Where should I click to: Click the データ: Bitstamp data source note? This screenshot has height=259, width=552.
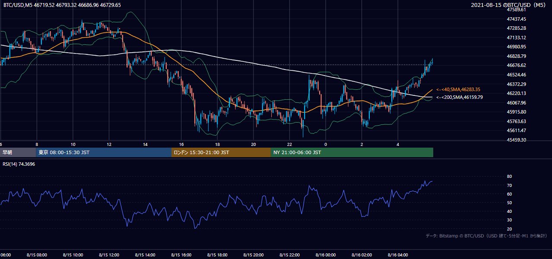(x=486, y=236)
